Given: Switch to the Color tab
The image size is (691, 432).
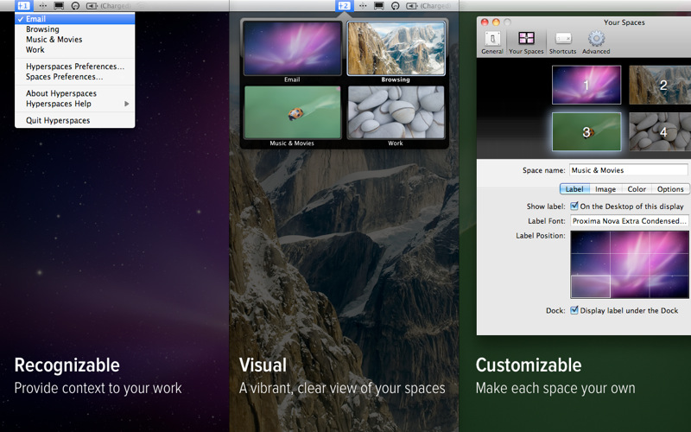Looking at the screenshot, I should 637,189.
